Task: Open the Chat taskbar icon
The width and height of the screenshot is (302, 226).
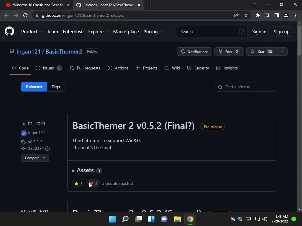Action: click(x=164, y=219)
